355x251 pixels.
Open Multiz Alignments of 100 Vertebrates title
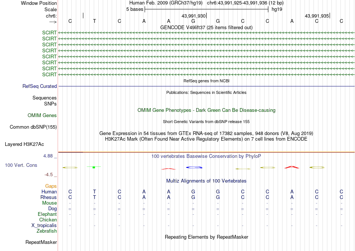pyautogui.click(x=206, y=181)
